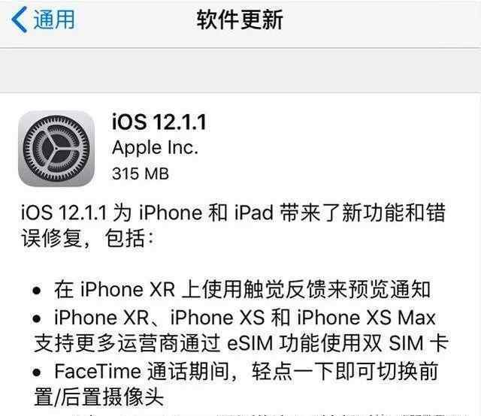
Task: Tap the Settings gear update icon
Action: pyautogui.click(x=56, y=149)
